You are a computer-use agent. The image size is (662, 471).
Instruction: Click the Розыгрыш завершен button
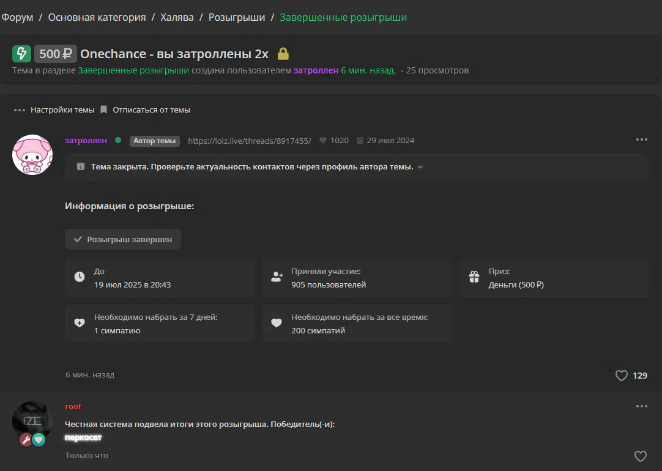click(123, 239)
